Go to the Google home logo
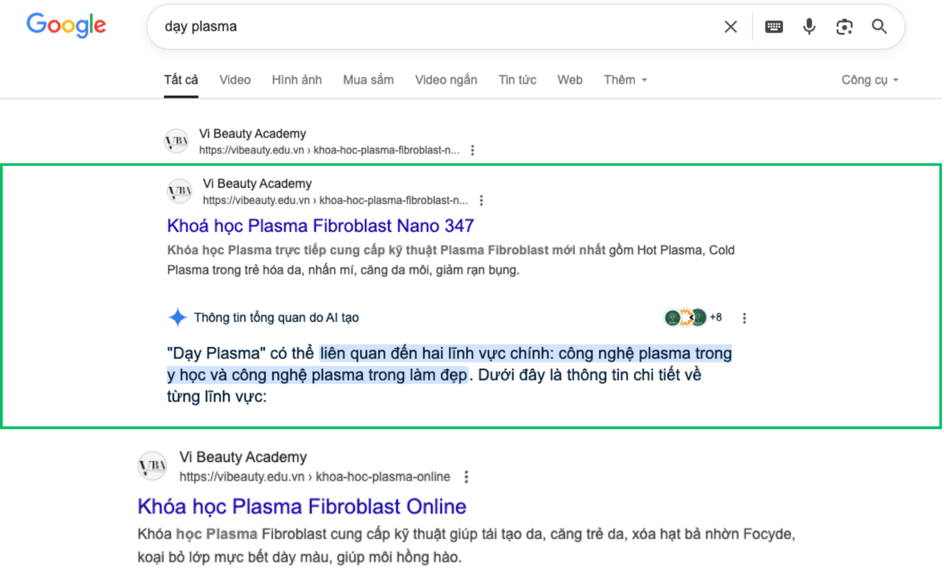 click(x=66, y=25)
